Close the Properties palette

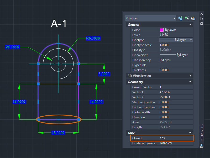point(202,14)
